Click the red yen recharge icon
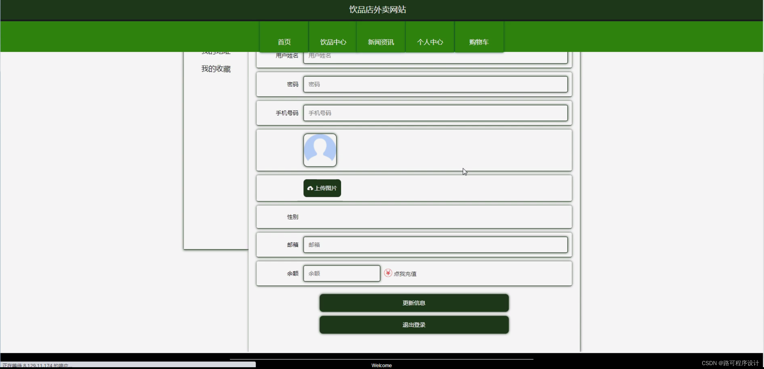This screenshot has width=764, height=369. [x=388, y=273]
